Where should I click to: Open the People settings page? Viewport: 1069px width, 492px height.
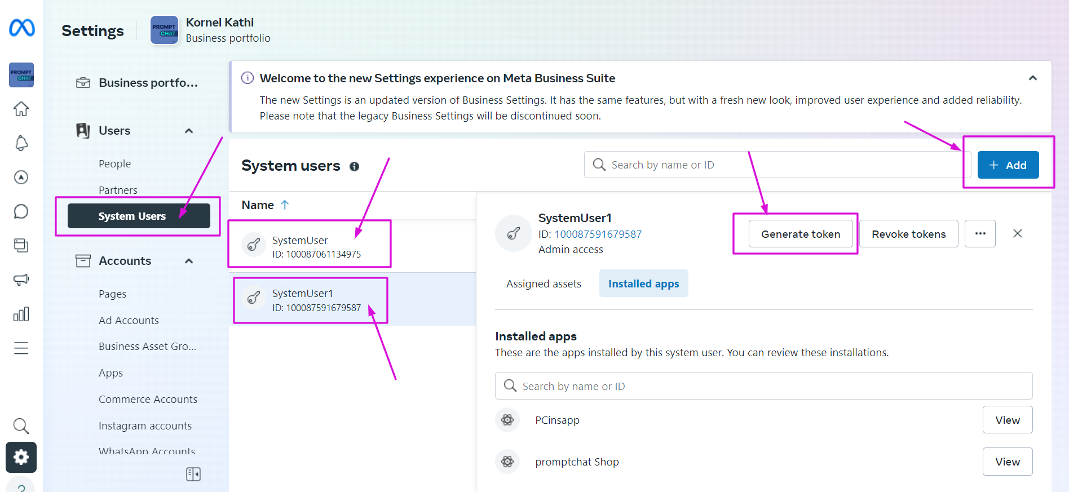tap(115, 164)
